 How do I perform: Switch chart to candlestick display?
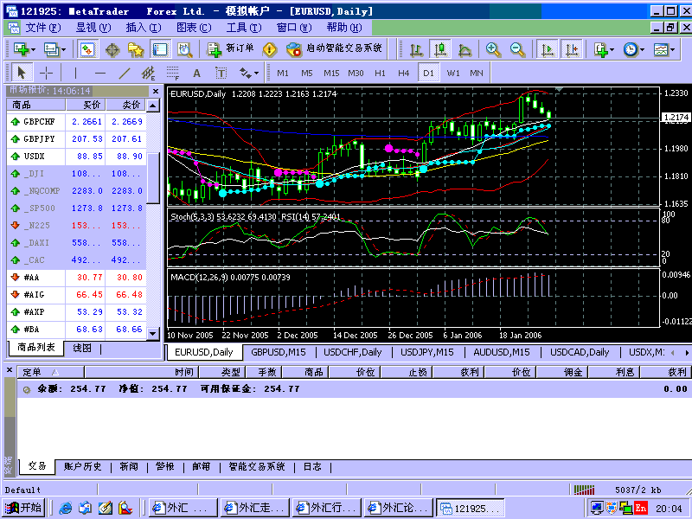click(440, 49)
